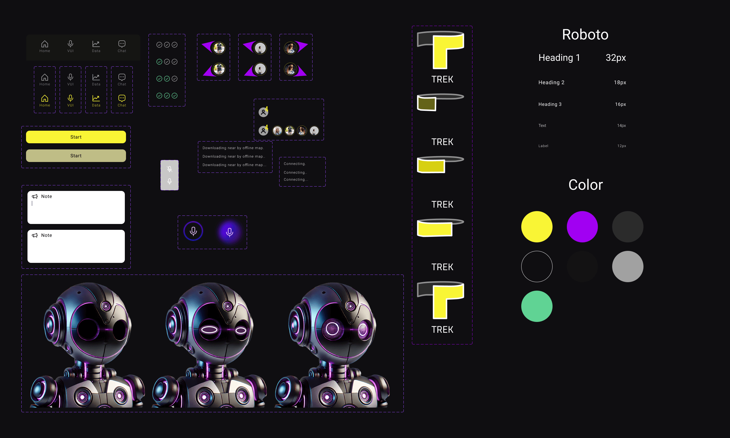Click last check circle in bottom all-green row
The height and width of the screenshot is (438, 730).
point(175,96)
